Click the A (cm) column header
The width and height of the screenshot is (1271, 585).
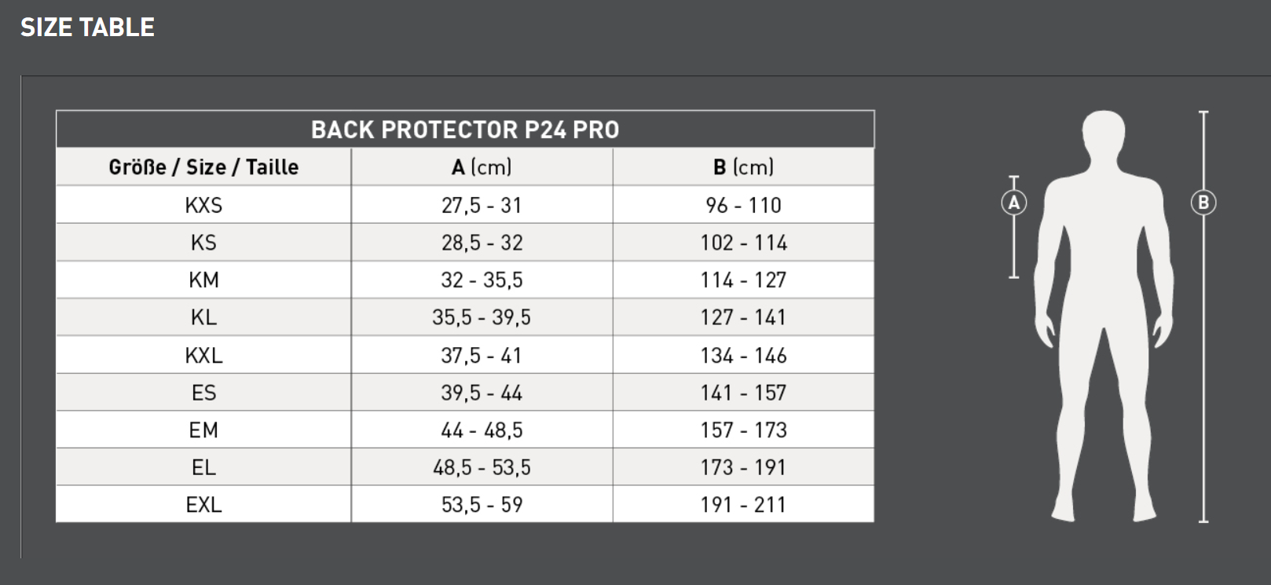(482, 167)
